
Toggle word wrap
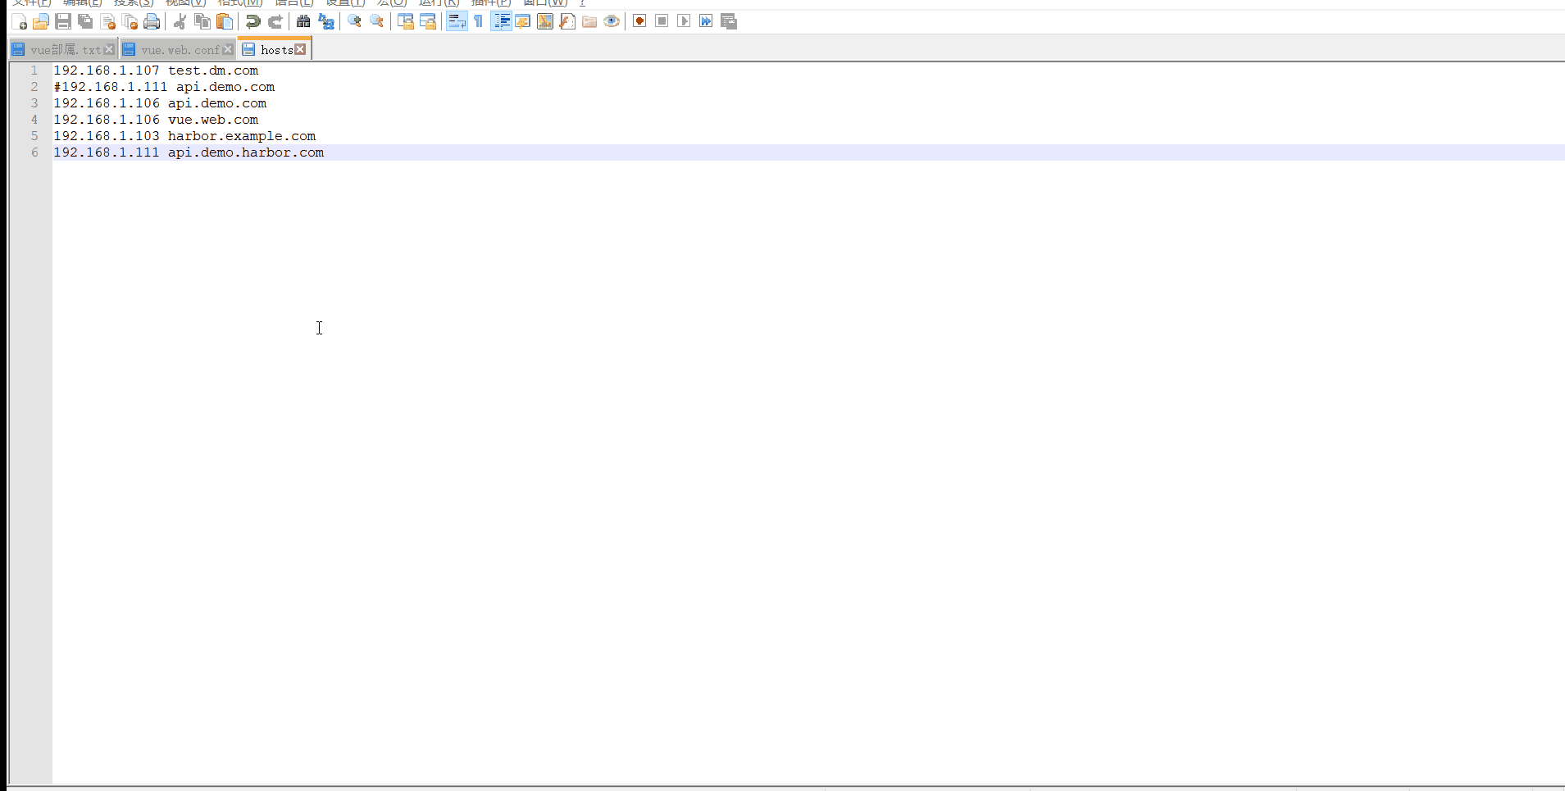[457, 21]
